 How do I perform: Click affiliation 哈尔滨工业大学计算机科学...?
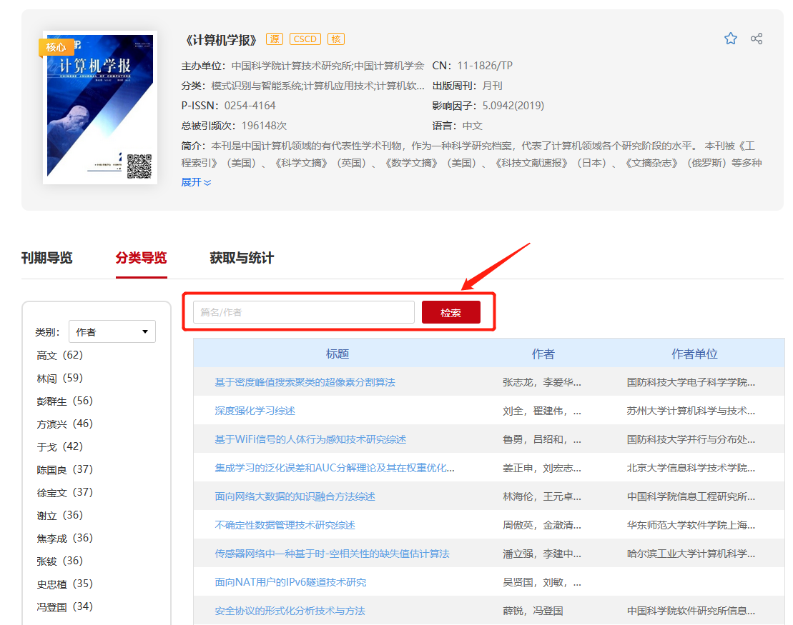pos(691,554)
